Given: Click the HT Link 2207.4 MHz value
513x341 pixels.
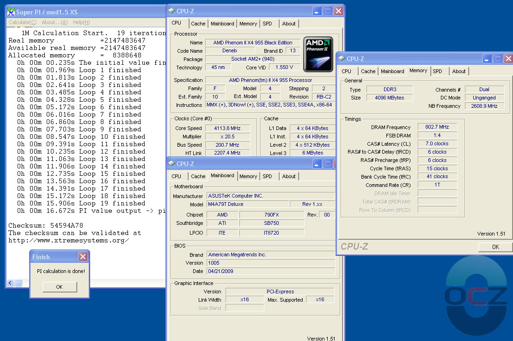Looking at the screenshot, I should tap(227, 153).
